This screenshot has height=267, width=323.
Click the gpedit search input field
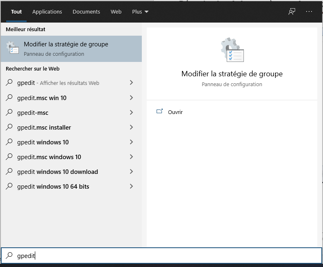point(161,256)
